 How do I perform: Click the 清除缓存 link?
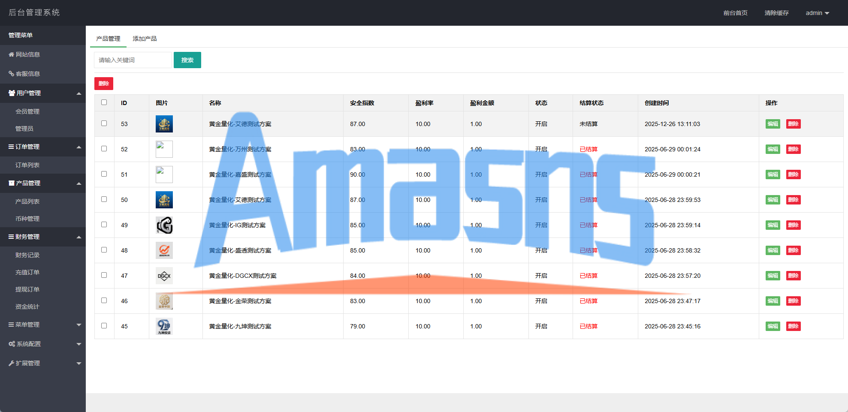coord(776,13)
